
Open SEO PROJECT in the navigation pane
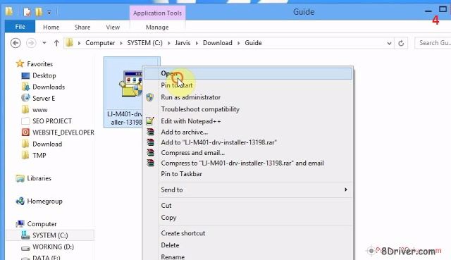coord(52,121)
